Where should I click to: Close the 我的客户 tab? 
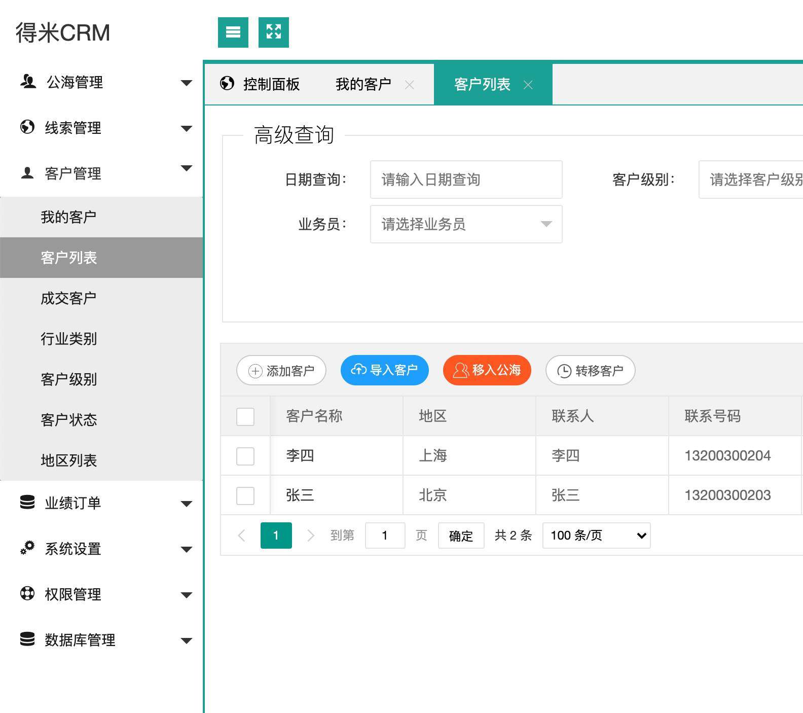[410, 85]
